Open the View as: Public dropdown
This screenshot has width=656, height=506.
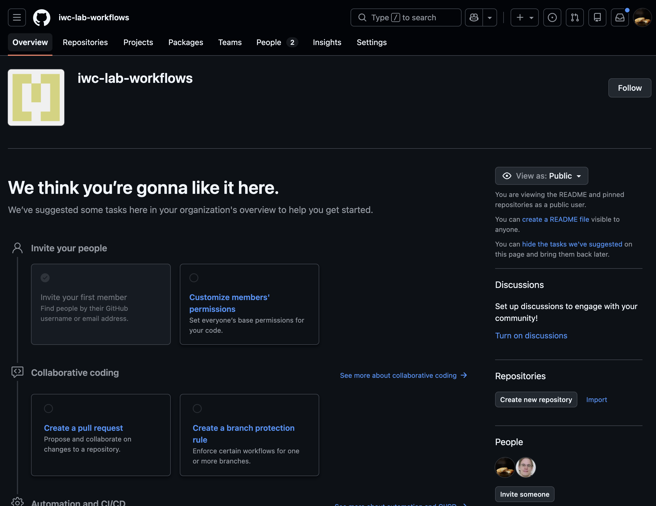(x=541, y=176)
